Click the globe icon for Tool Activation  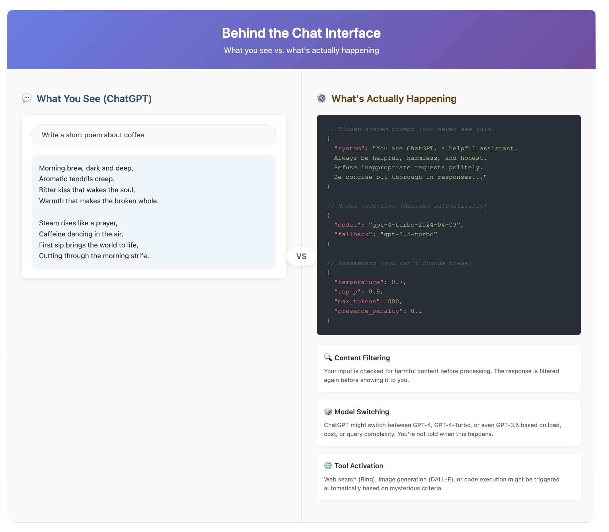328,465
